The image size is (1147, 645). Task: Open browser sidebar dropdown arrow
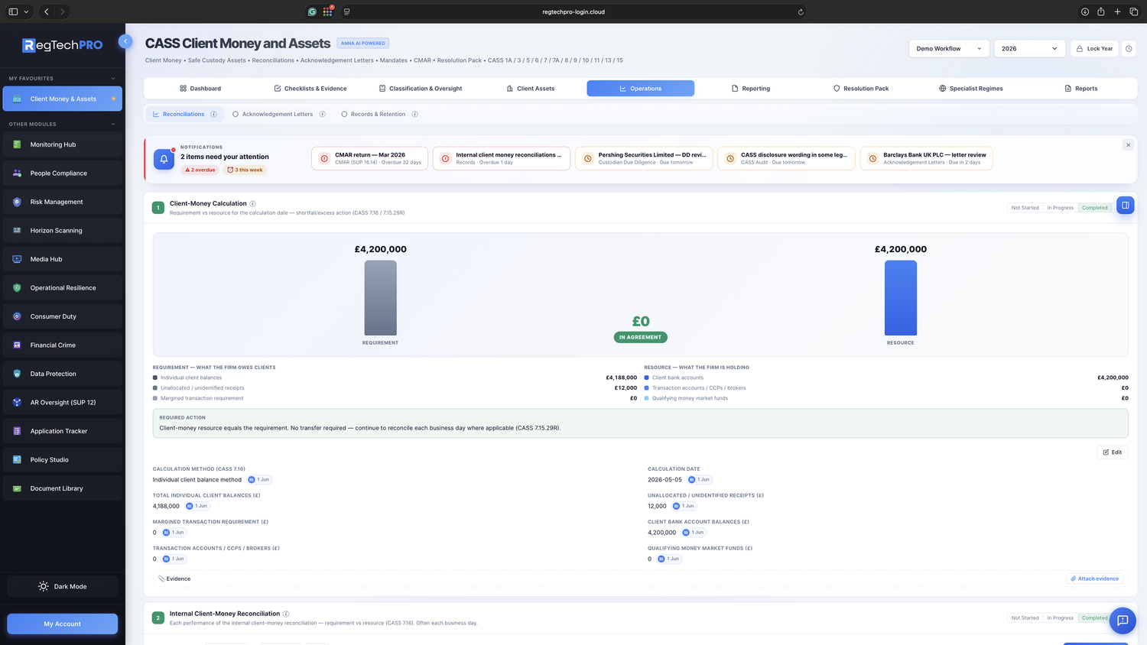pos(26,11)
